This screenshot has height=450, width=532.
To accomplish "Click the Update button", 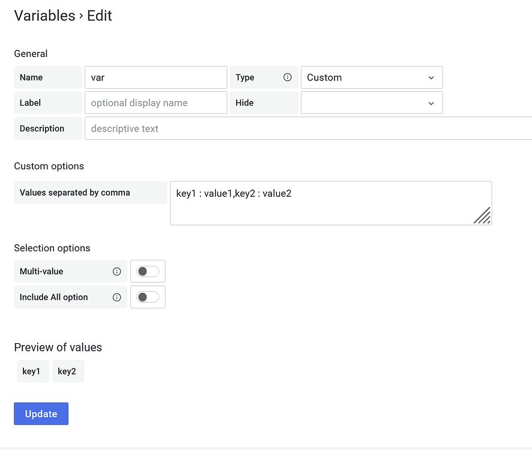I will point(41,413).
